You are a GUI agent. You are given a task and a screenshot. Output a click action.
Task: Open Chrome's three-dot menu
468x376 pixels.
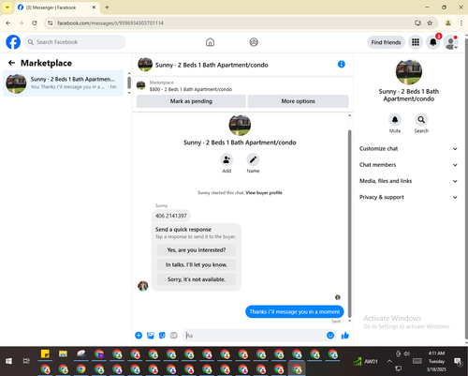pos(461,23)
